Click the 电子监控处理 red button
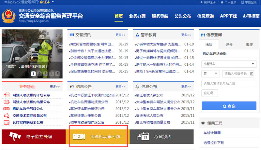The height and width of the screenshot is (150, 261). (34, 137)
